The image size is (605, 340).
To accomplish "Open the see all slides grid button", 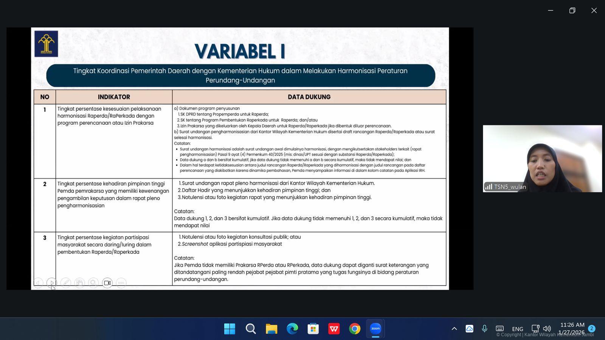I will [x=79, y=283].
